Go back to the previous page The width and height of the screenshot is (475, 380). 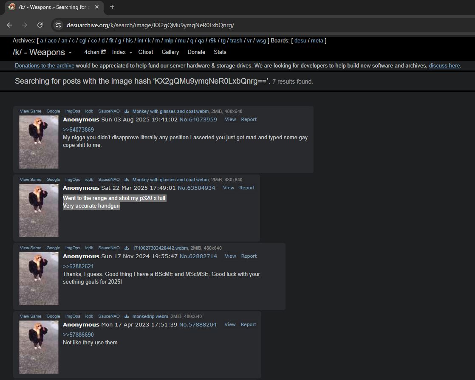[x=9, y=25]
